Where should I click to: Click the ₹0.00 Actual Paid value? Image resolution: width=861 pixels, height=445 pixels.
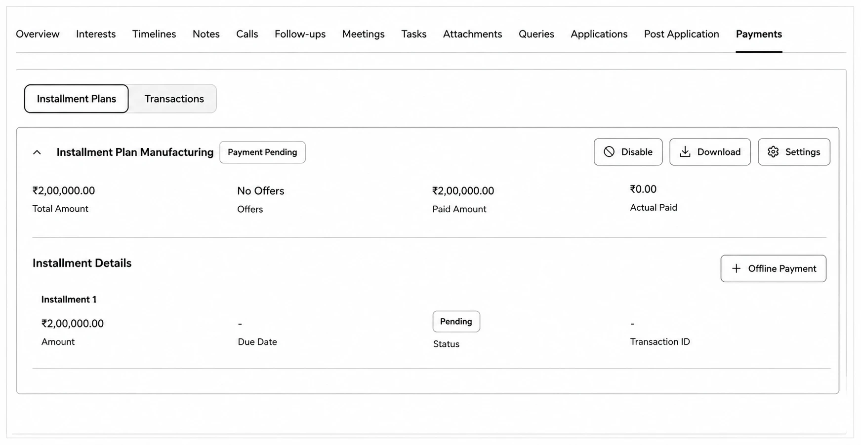tap(643, 189)
